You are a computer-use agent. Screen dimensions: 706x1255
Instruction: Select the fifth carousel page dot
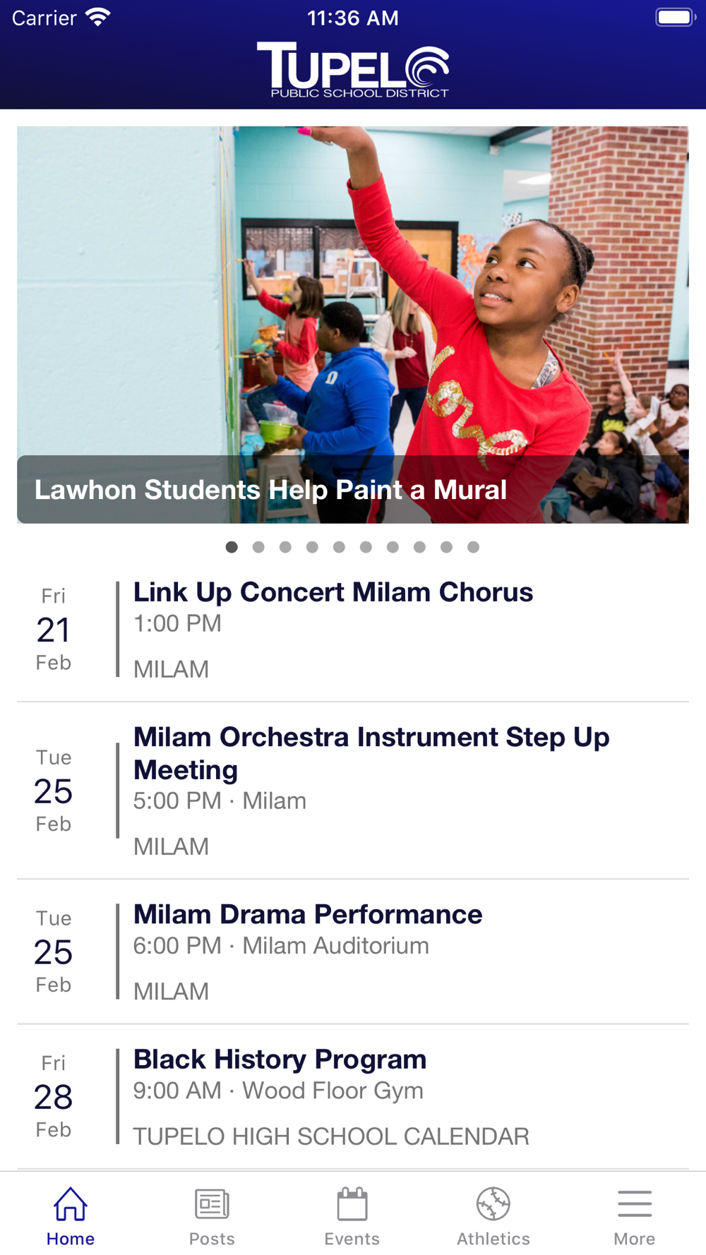339,547
